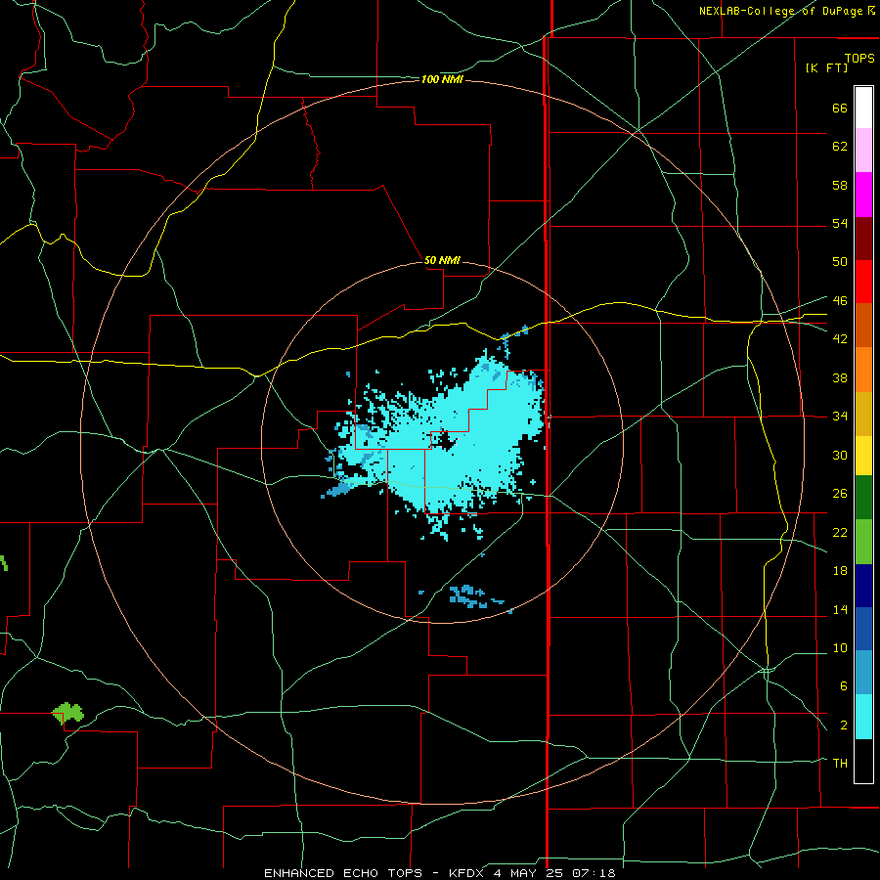This screenshot has height=880, width=880.
Task: Click the legend value "54"
Action: pos(840,223)
